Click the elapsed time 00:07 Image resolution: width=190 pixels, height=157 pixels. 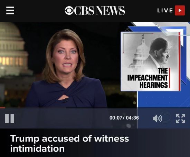click(x=116, y=118)
